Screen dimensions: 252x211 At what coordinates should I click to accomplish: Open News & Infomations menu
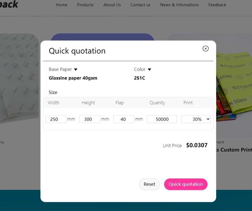pos(179,5)
